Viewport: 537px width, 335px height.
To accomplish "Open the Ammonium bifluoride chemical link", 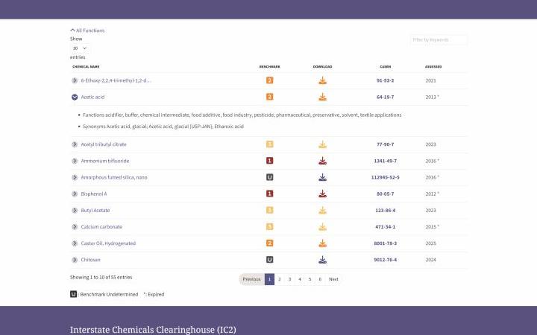I will point(105,161).
